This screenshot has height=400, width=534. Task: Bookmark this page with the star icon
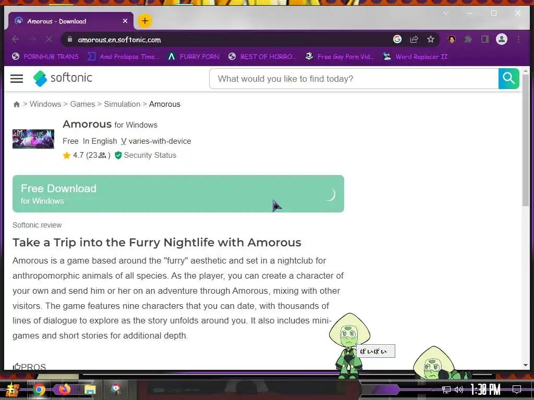point(430,40)
